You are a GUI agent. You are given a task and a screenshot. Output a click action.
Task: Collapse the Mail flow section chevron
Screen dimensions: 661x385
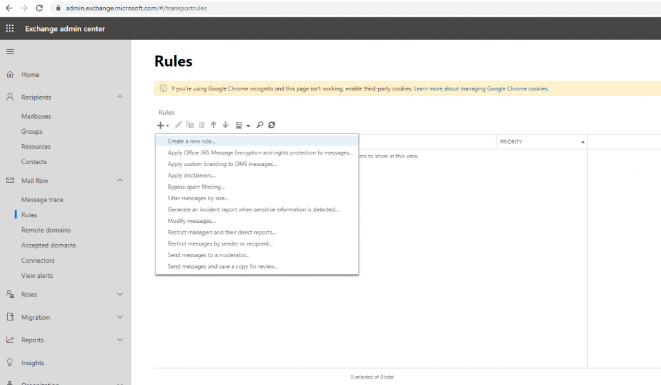120,180
